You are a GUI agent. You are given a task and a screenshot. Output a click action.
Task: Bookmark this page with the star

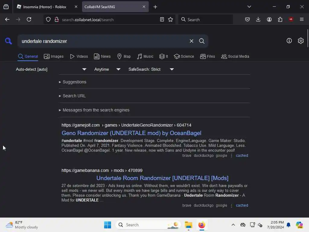pyautogui.click(x=170, y=19)
